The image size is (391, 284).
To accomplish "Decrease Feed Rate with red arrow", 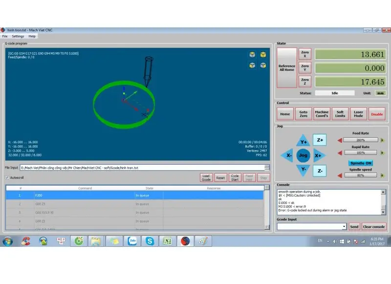I will tap(340, 140).
